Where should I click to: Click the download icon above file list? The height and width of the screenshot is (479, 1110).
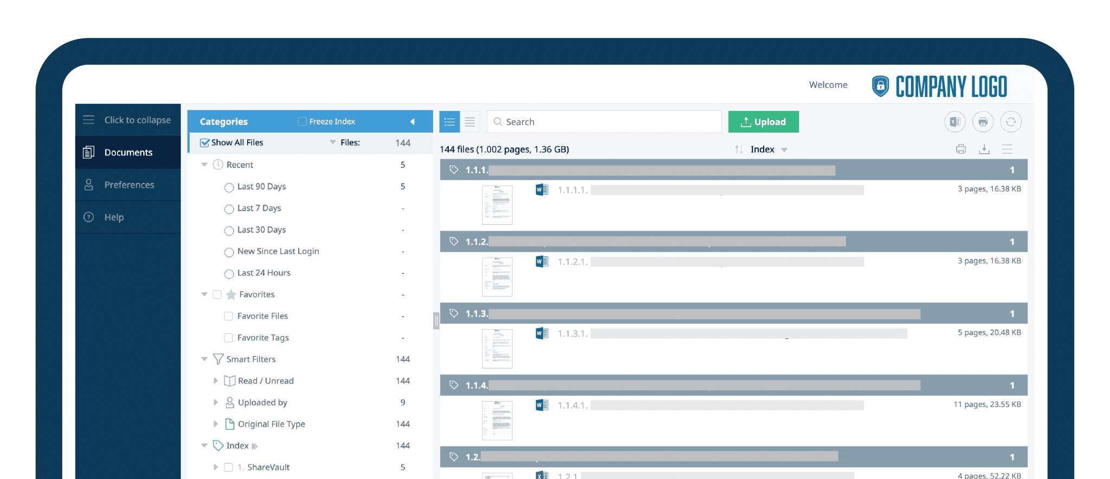[984, 149]
